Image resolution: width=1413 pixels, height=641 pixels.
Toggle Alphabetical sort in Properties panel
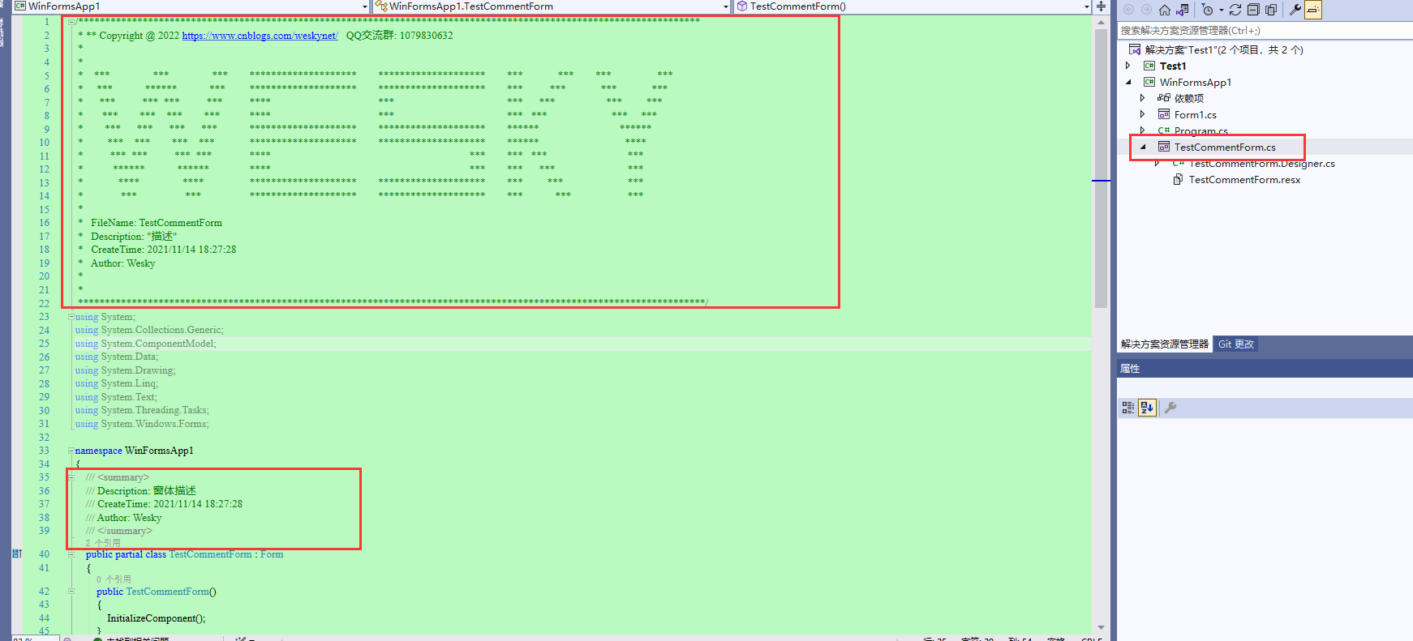coord(1147,408)
